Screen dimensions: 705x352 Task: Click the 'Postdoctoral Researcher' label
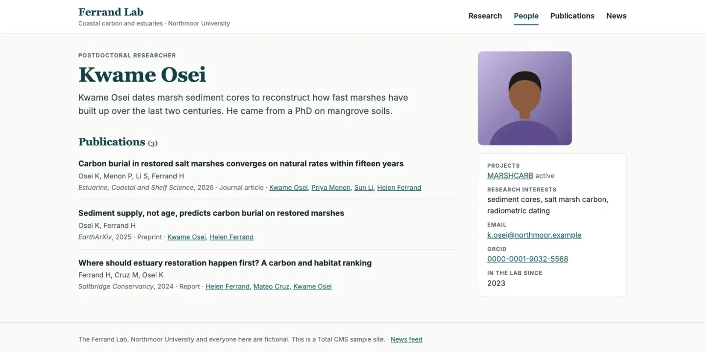pyautogui.click(x=127, y=56)
